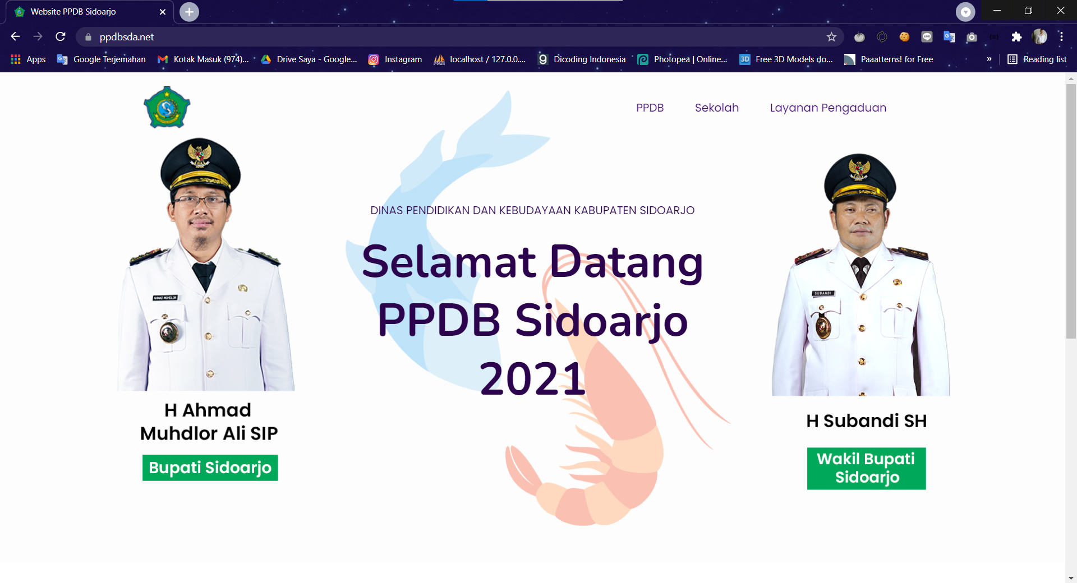
Task: Go to Layanan Pengaduan page
Action: 828,108
